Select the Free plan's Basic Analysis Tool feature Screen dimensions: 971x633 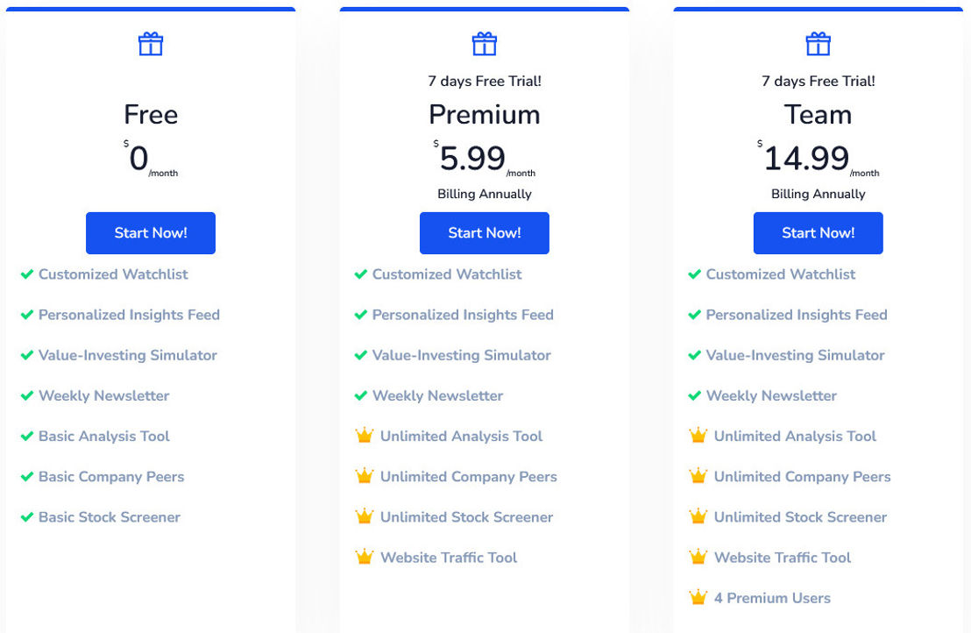104,436
